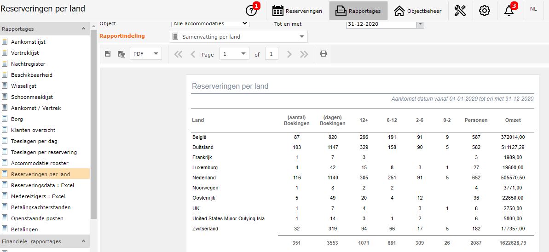Open the Vertreklijst report
This screenshot has width=549, height=252.
(x=25, y=53)
